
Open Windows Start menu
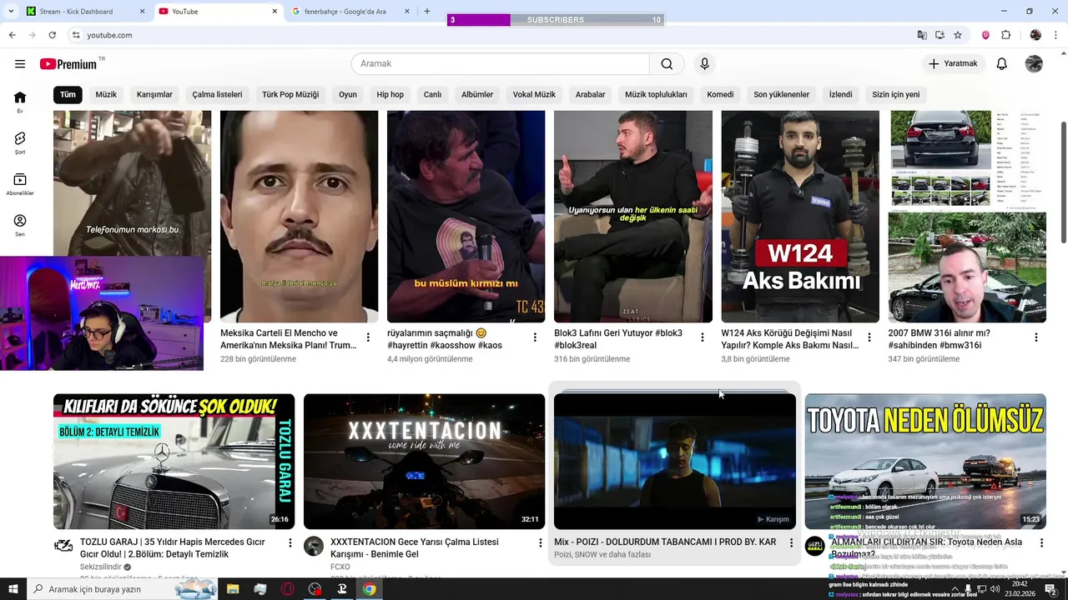[x=13, y=589]
